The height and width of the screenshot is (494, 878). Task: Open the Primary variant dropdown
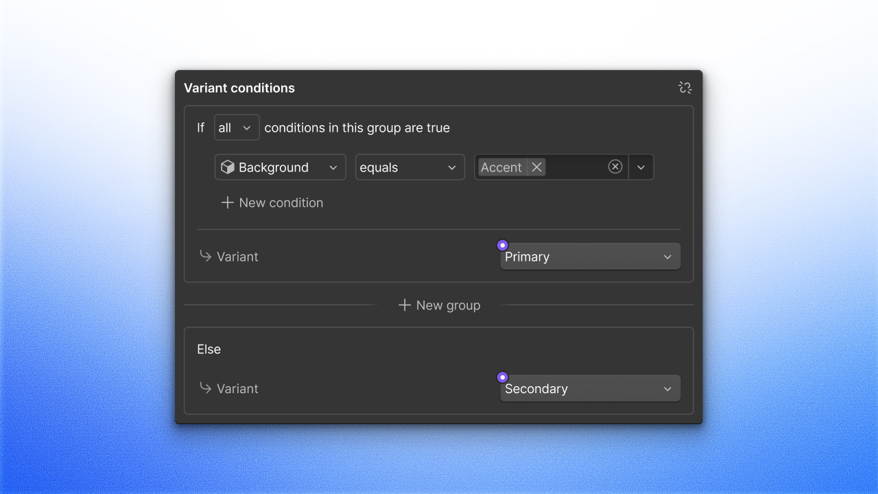tap(589, 256)
